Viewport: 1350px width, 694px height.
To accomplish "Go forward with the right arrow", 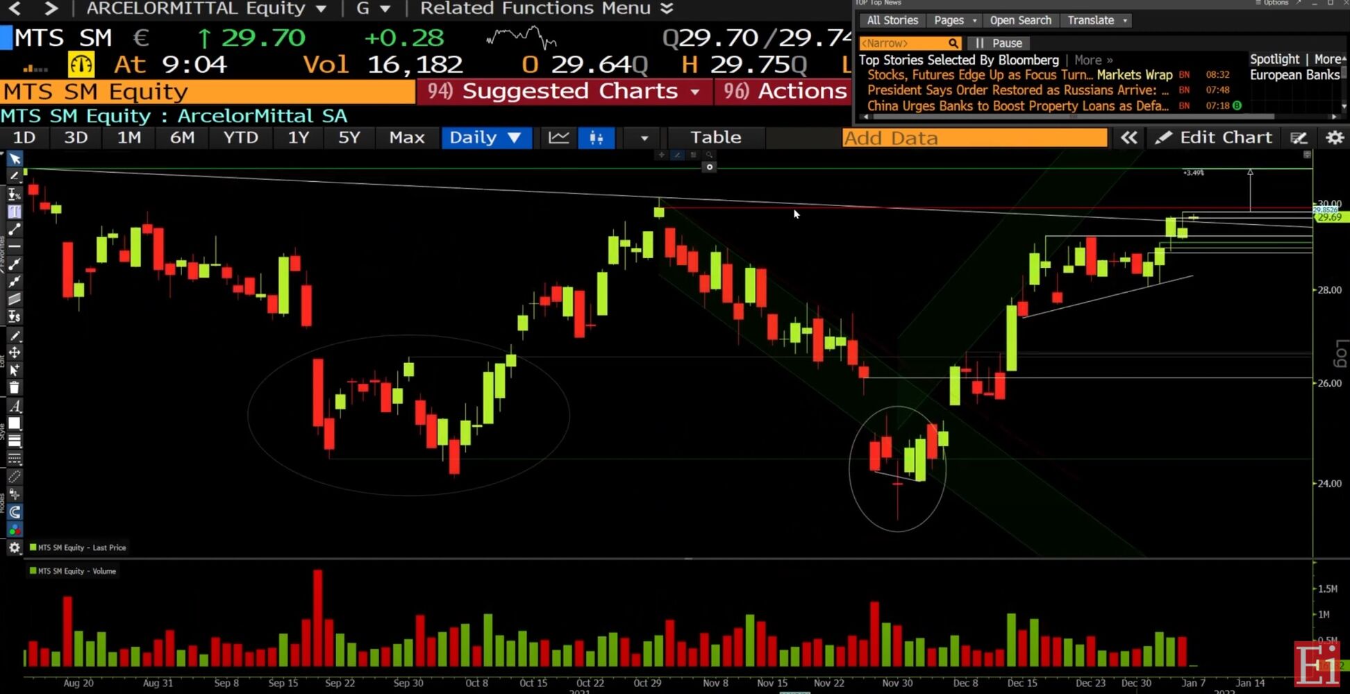I will coord(51,8).
